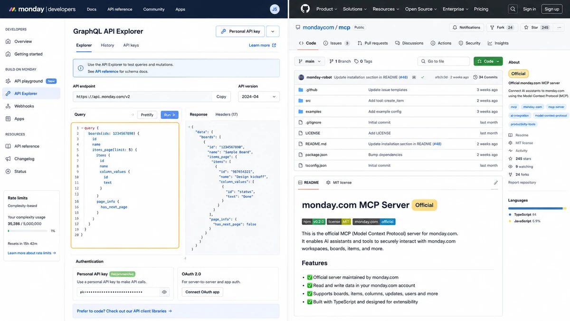
Task: Click the GitHub search magnifier icon
Action: point(513,9)
